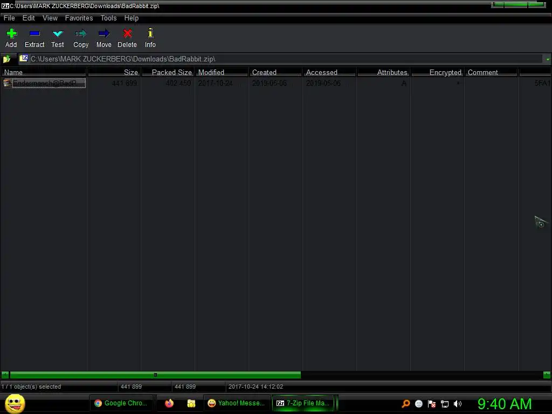Click the green Add toolbar icon
Screen dimensions: 552x414
(x=11, y=34)
